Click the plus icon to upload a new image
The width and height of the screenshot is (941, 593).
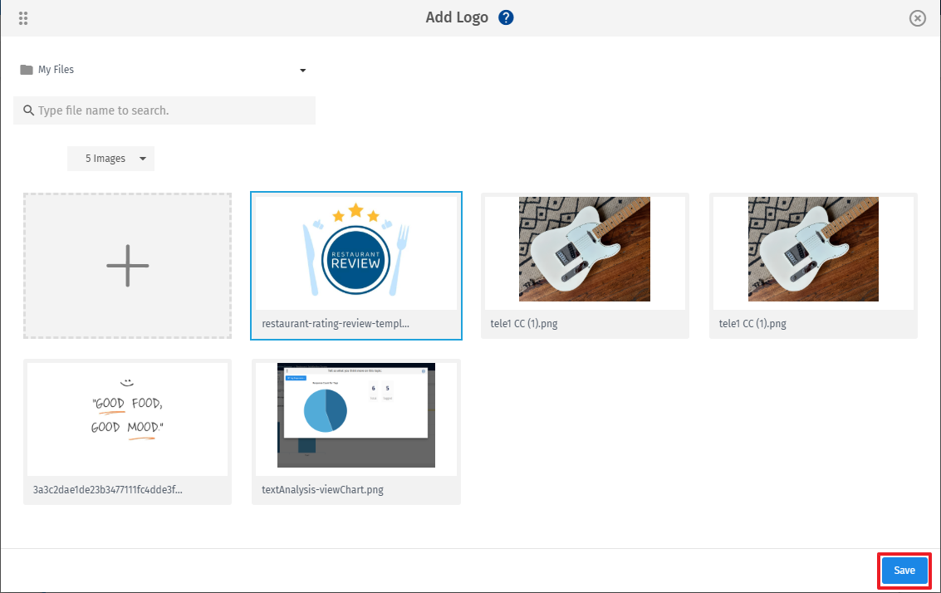(x=127, y=266)
